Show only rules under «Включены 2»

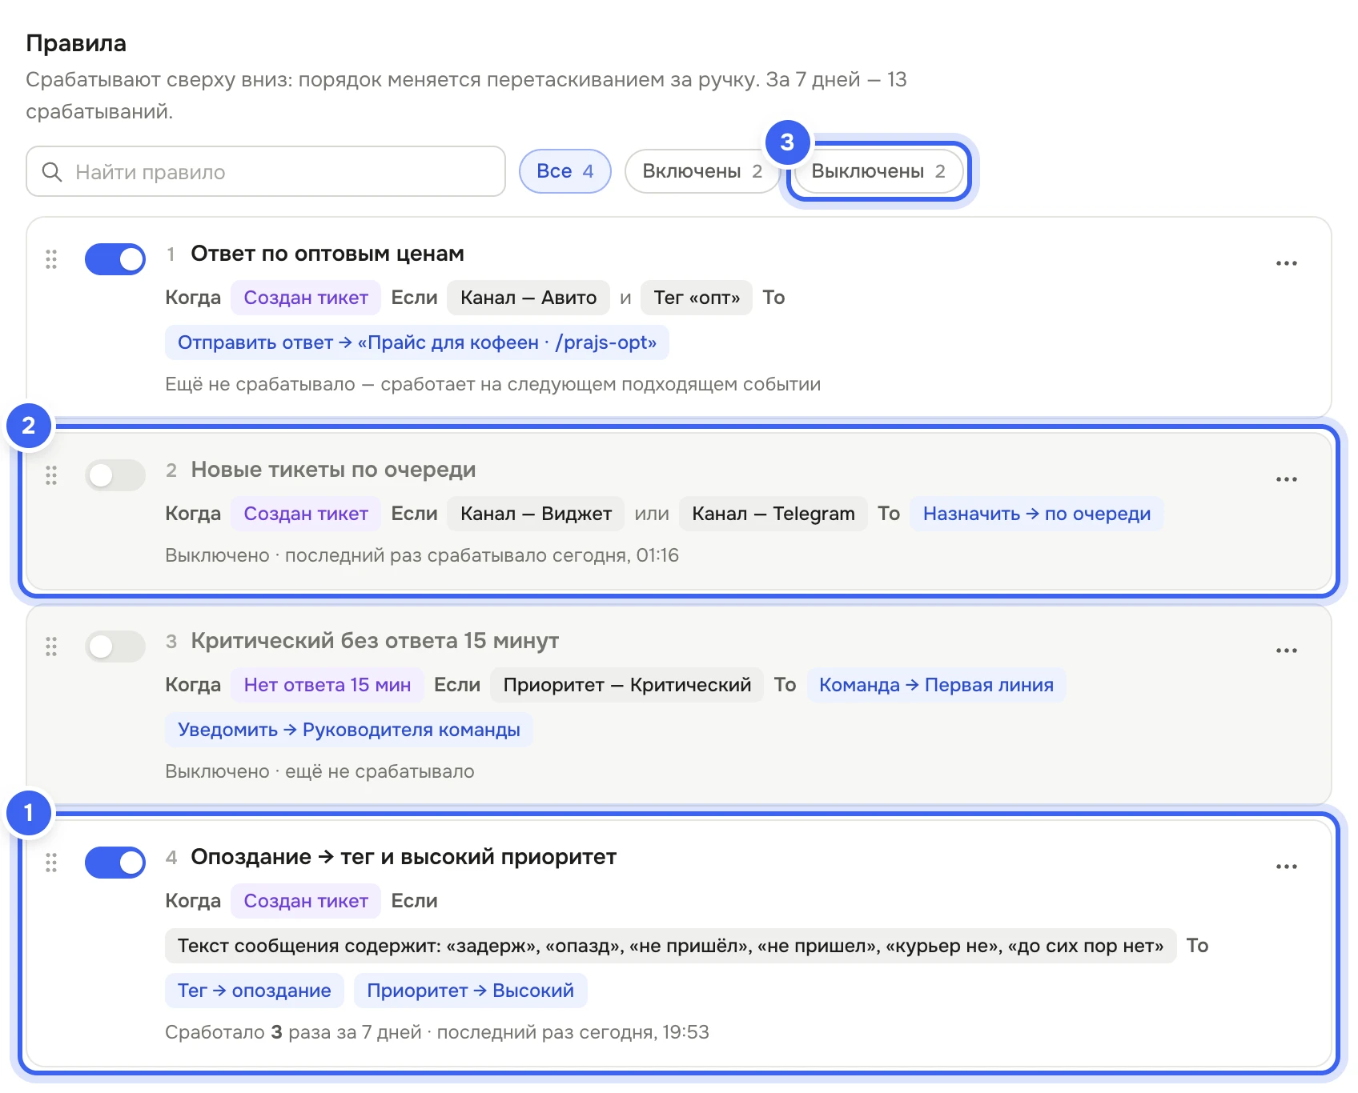coord(702,171)
